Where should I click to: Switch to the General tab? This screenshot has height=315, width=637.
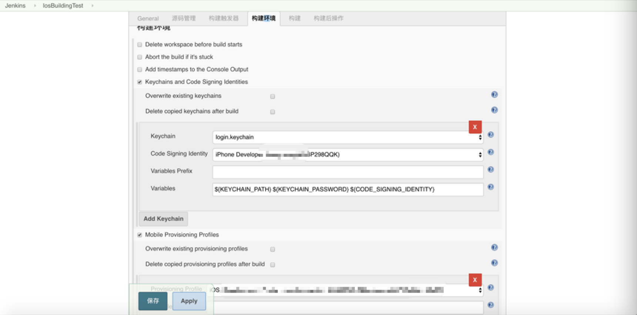point(148,18)
